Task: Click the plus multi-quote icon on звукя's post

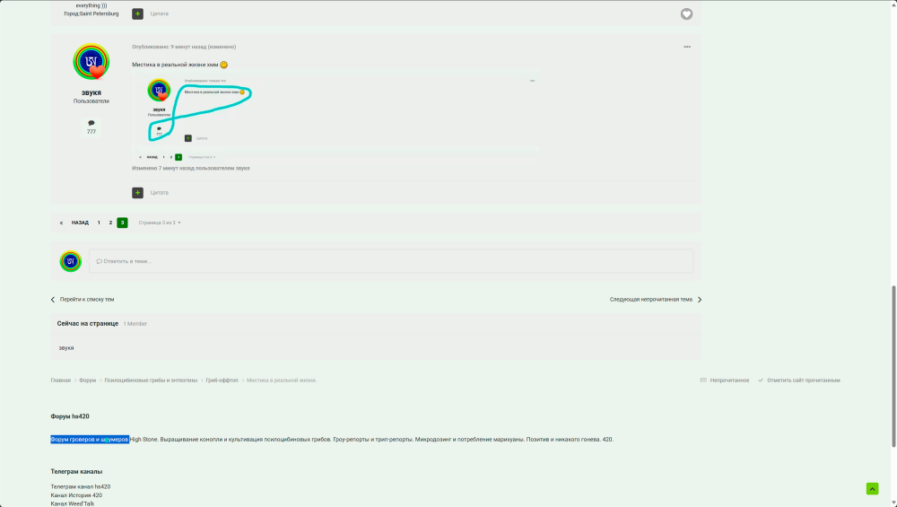Action: 138,193
